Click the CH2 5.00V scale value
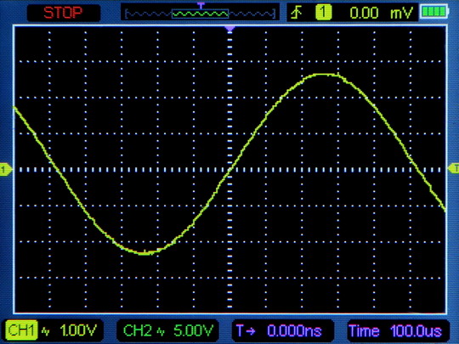 click(x=193, y=331)
